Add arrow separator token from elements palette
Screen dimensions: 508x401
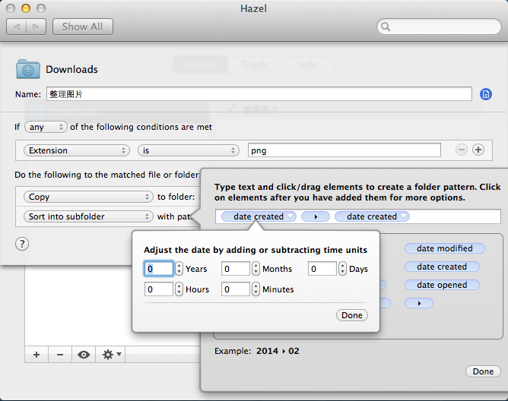[x=418, y=303]
